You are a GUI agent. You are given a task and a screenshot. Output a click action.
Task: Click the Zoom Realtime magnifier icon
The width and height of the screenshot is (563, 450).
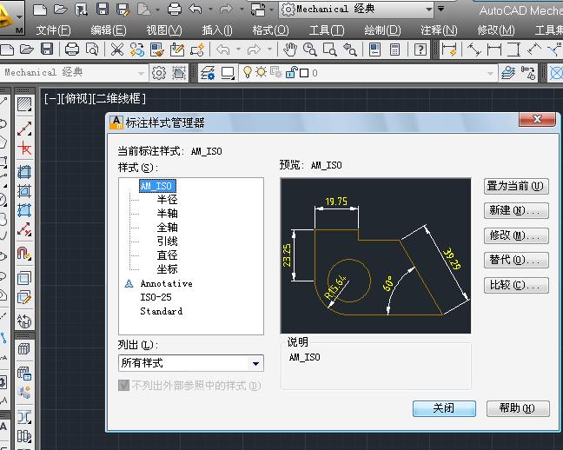click(309, 50)
